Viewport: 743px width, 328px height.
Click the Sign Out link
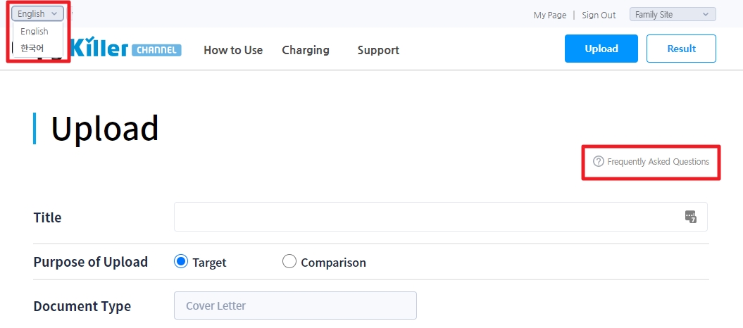pos(599,15)
